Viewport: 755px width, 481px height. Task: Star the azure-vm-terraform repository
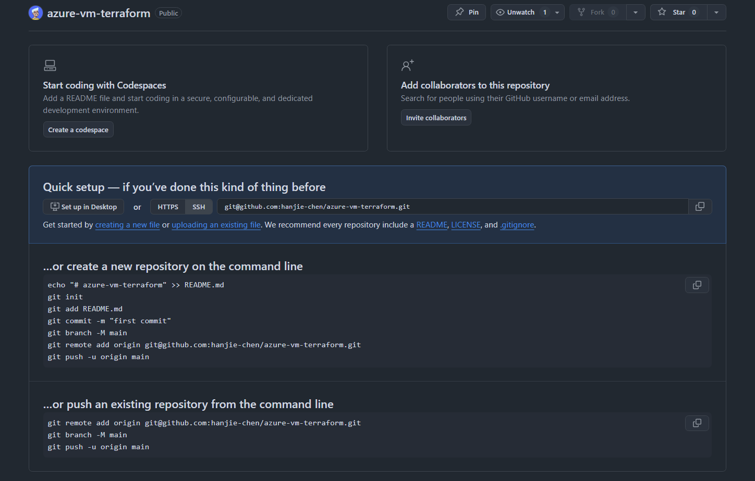[x=678, y=12]
